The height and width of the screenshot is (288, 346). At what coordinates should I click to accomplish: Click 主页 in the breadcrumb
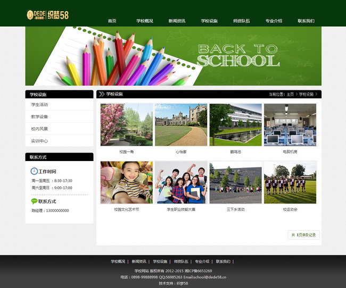[x=290, y=94]
